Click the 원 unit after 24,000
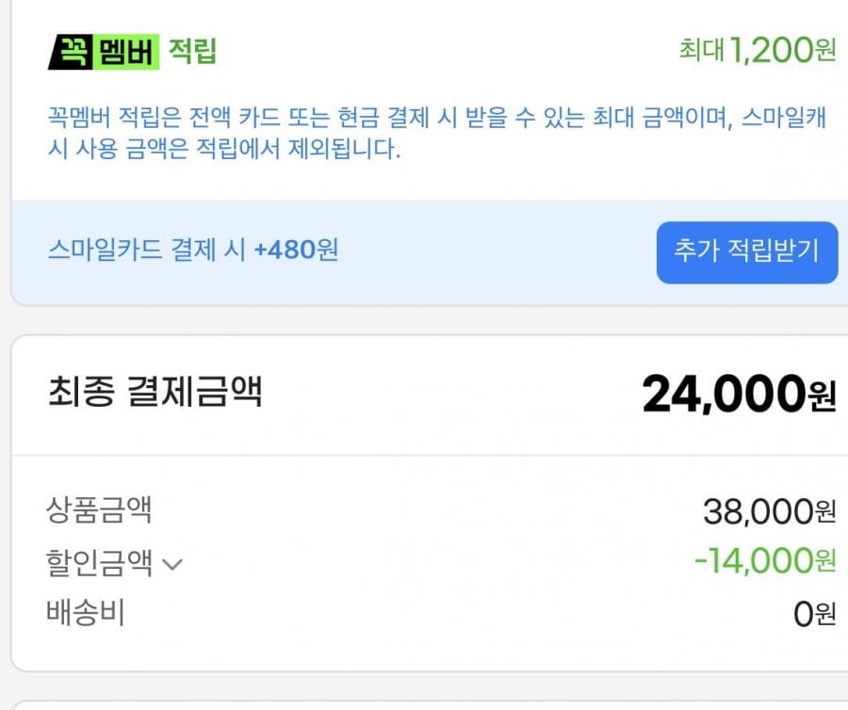Image resolution: width=848 pixels, height=710 pixels. pos(822,398)
